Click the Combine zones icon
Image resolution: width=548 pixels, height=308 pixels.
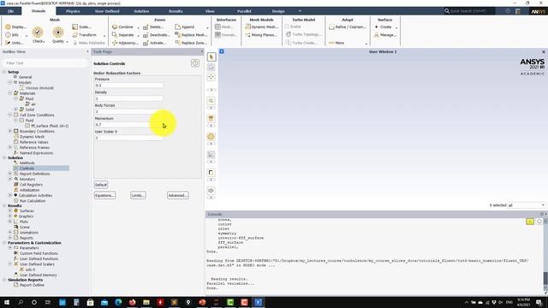pos(115,27)
